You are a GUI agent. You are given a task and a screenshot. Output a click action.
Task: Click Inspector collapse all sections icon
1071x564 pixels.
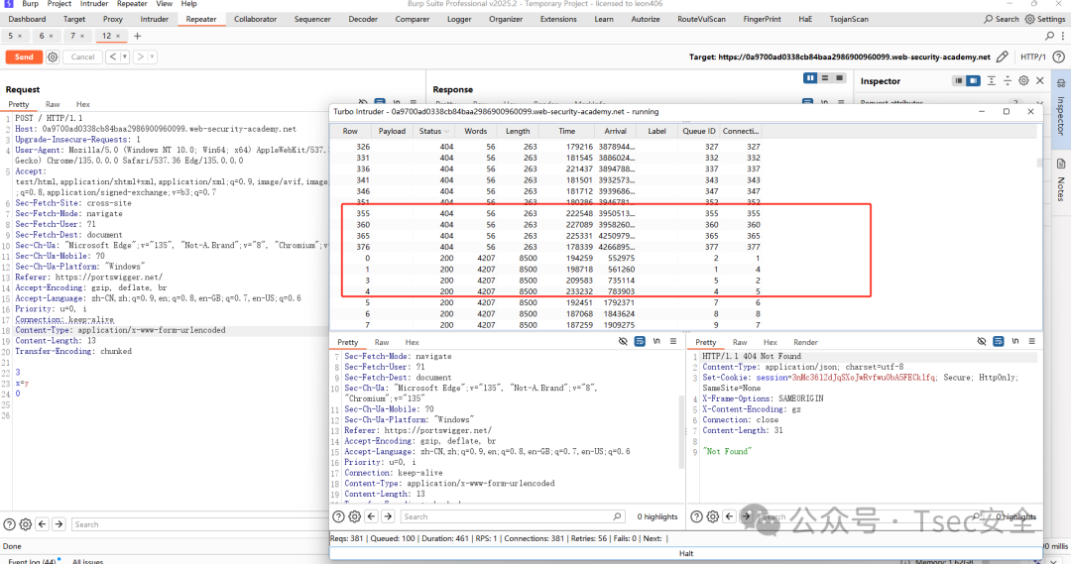[1008, 80]
